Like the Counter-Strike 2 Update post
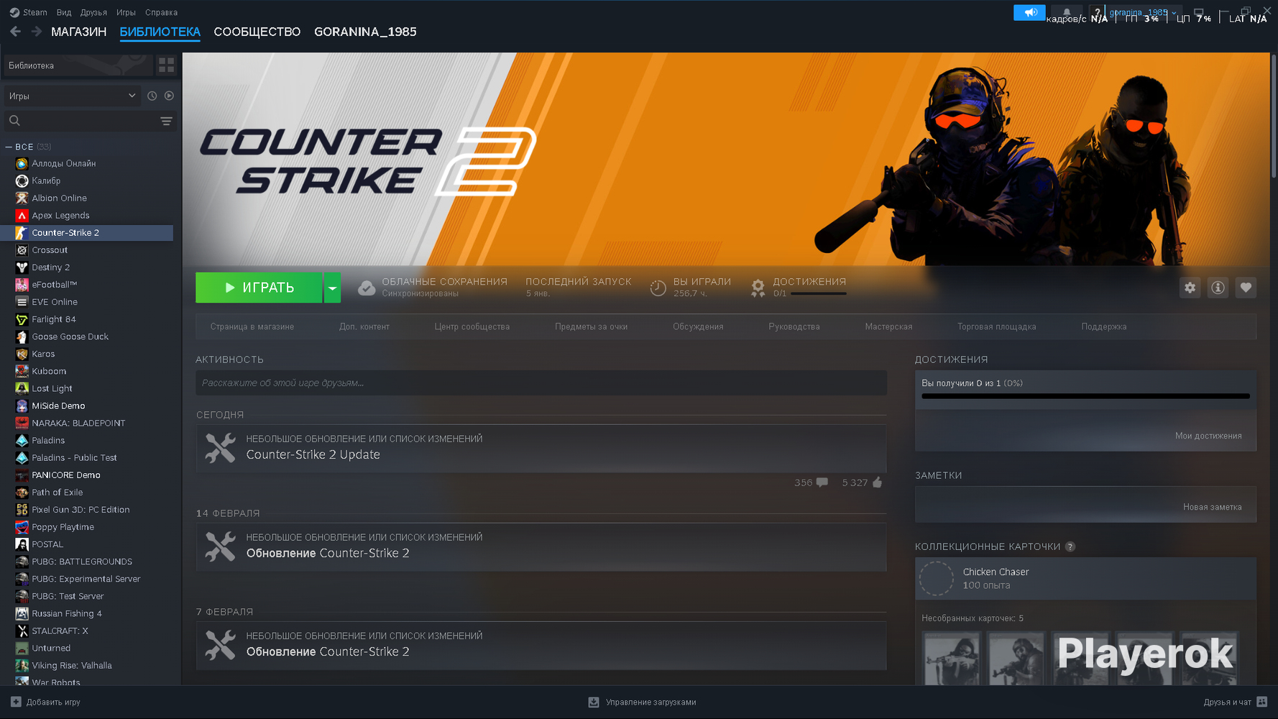Image resolution: width=1278 pixels, height=719 pixels. tap(877, 482)
